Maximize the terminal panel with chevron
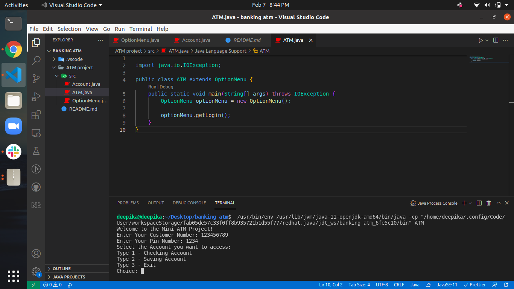The height and width of the screenshot is (289, 514). 498,203
